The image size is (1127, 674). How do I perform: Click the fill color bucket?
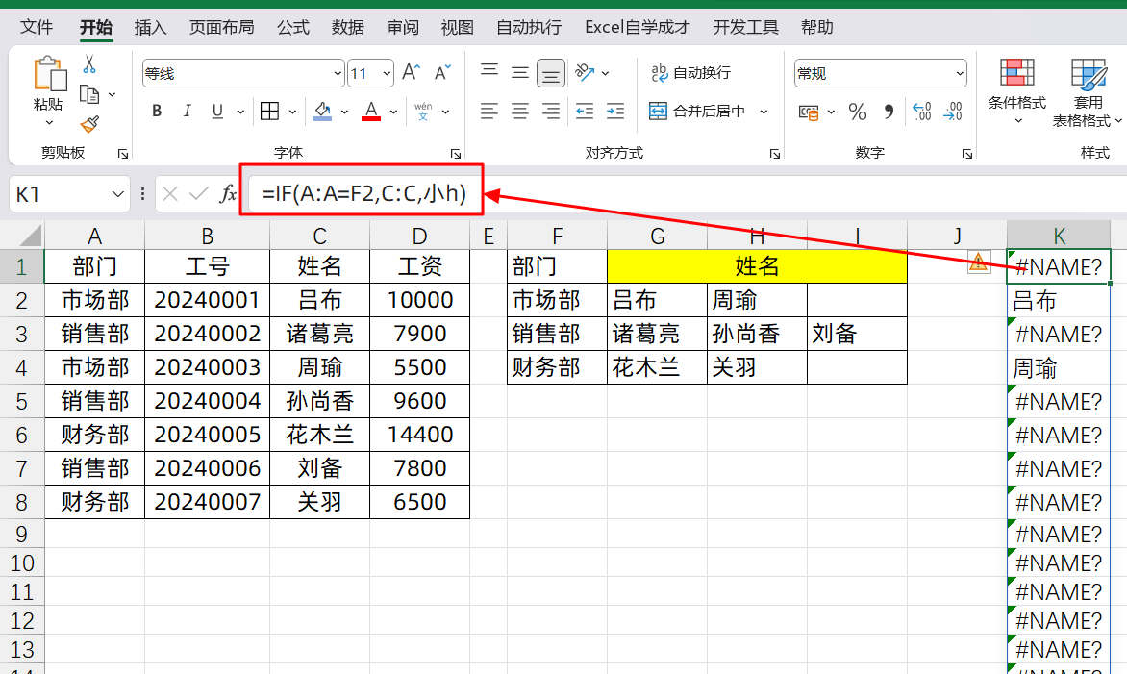(322, 112)
